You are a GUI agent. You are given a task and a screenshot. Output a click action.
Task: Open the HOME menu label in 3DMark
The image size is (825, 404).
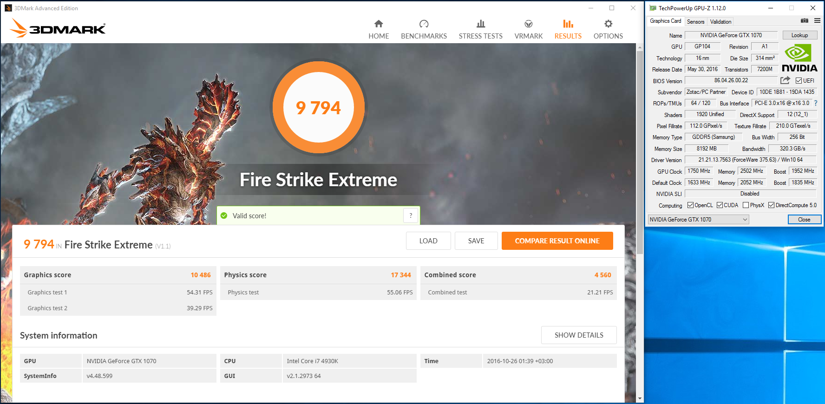pos(379,36)
